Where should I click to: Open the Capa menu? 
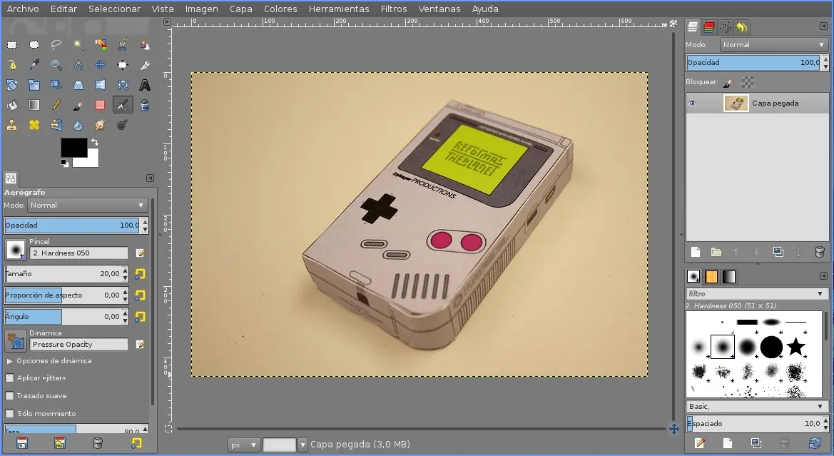241,9
